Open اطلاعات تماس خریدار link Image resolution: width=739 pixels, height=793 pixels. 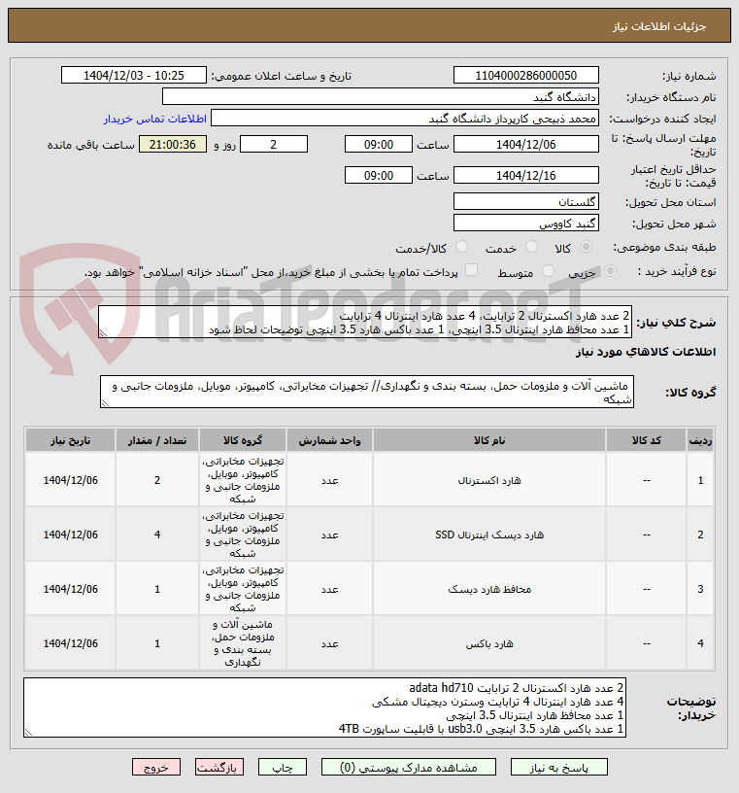point(155,119)
